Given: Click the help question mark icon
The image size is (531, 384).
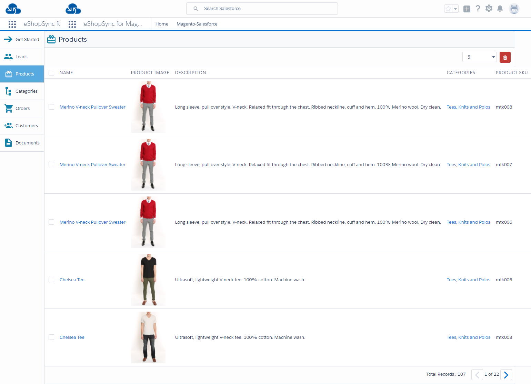Looking at the screenshot, I should click(478, 9).
